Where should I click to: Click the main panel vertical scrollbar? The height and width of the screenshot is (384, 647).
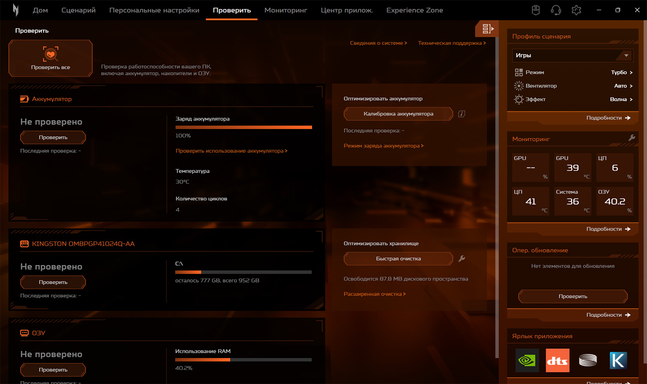pyautogui.click(x=497, y=202)
